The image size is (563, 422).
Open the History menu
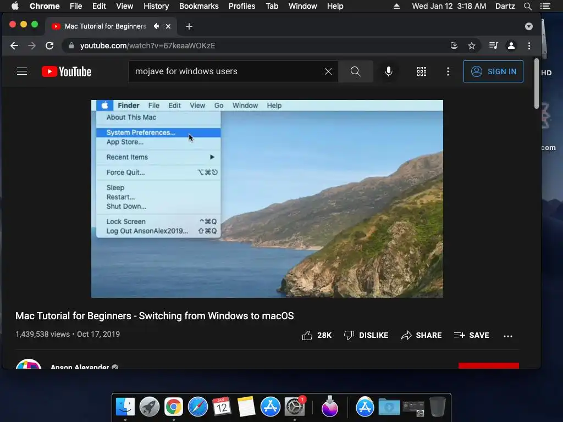(x=156, y=6)
